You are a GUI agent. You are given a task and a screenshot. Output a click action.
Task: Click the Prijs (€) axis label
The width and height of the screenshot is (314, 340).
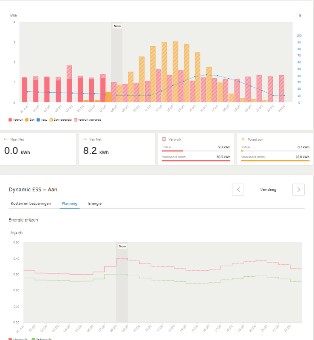pos(17,233)
